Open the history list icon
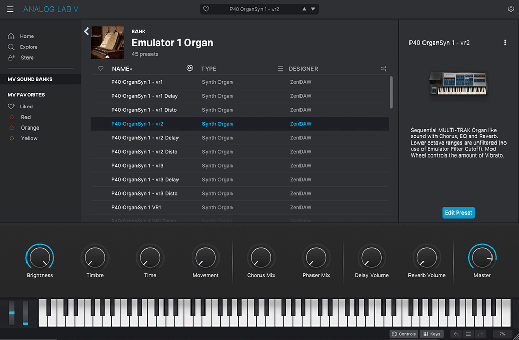Image resolution: width=519 pixels, height=340 pixels. point(468,334)
